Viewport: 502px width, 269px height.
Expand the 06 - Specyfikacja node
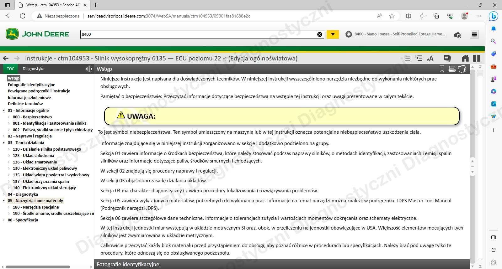4,220
